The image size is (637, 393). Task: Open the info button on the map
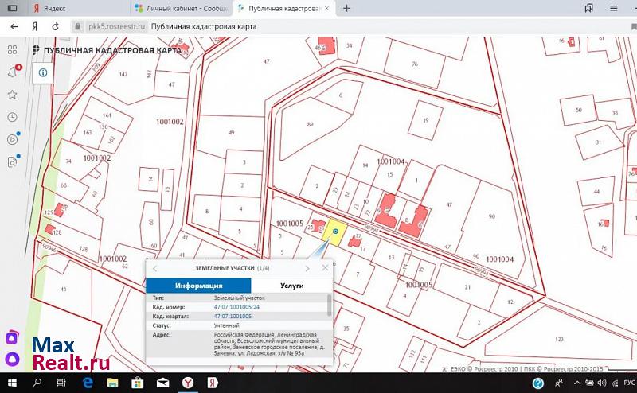42,72
